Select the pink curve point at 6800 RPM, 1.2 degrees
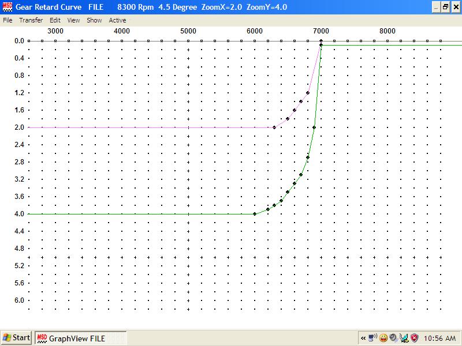This screenshot has width=462, height=346. click(308, 93)
